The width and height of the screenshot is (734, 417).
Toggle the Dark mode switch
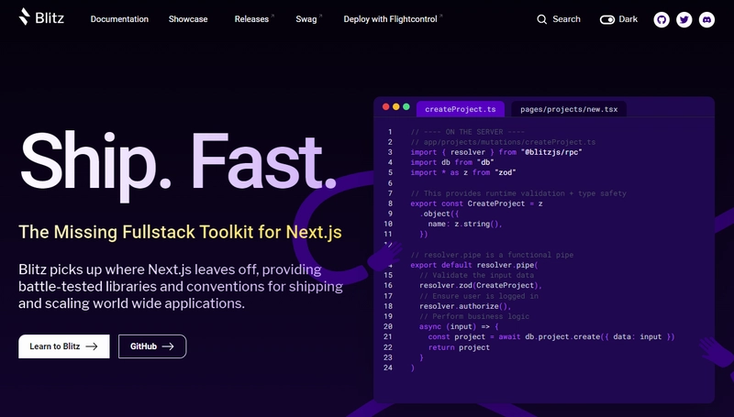tap(607, 19)
